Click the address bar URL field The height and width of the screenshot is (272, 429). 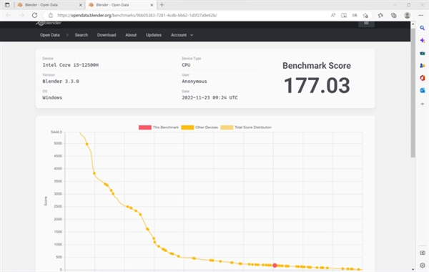click(189, 15)
